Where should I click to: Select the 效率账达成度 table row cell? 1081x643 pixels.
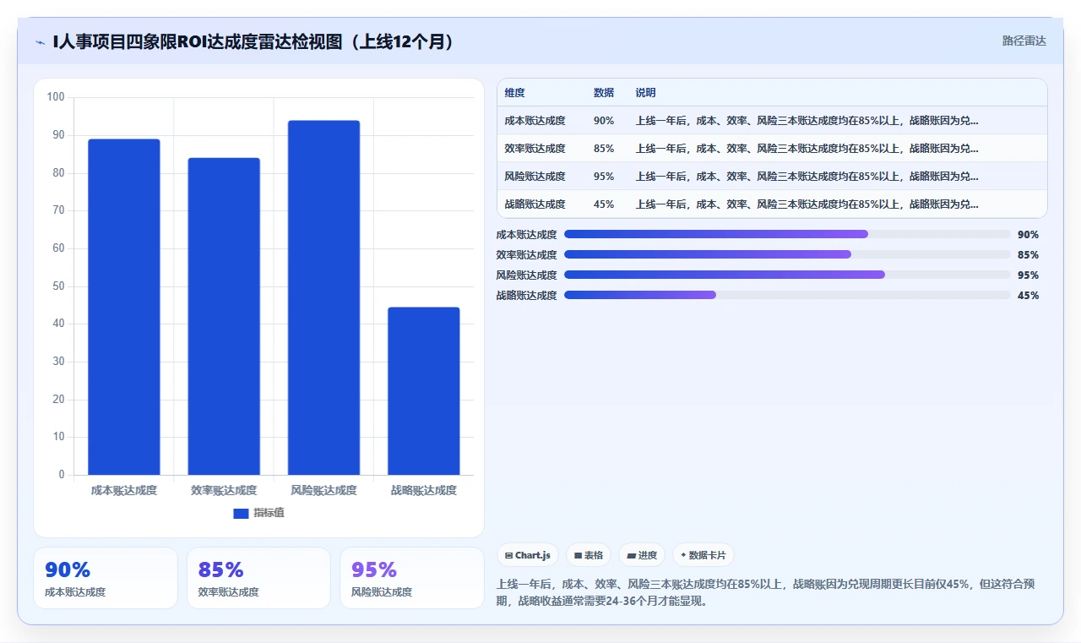(535, 149)
